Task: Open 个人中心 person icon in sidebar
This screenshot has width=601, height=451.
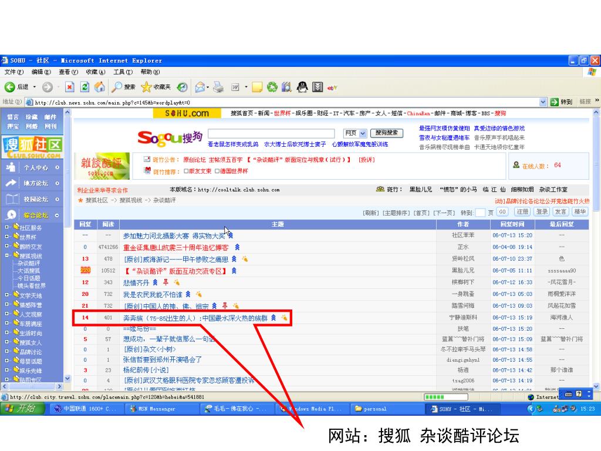Action: click(x=11, y=167)
